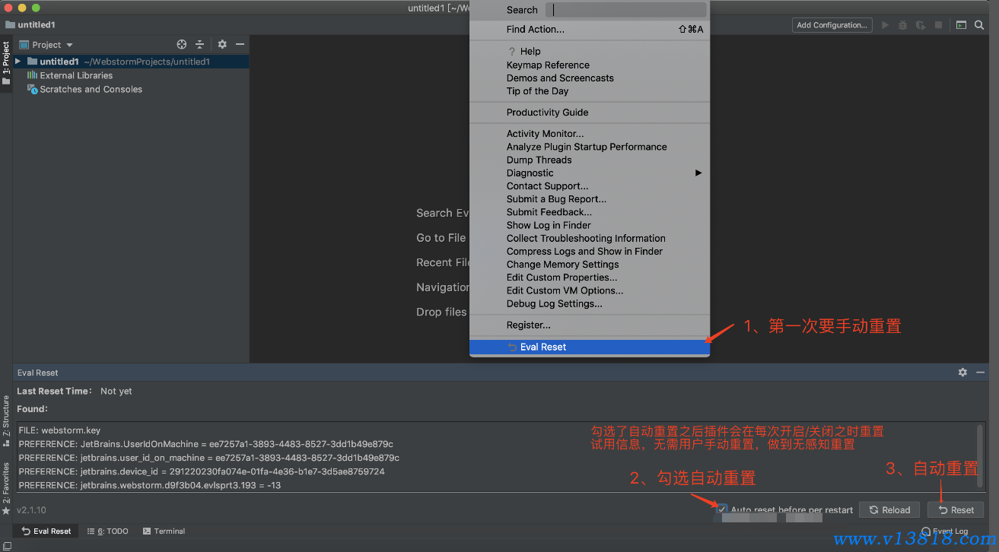This screenshot has width=999, height=552.
Task: Click the Run toolbar icon
Action: point(885,25)
